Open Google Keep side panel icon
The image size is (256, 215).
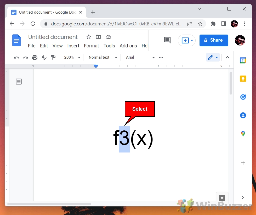click(243, 79)
